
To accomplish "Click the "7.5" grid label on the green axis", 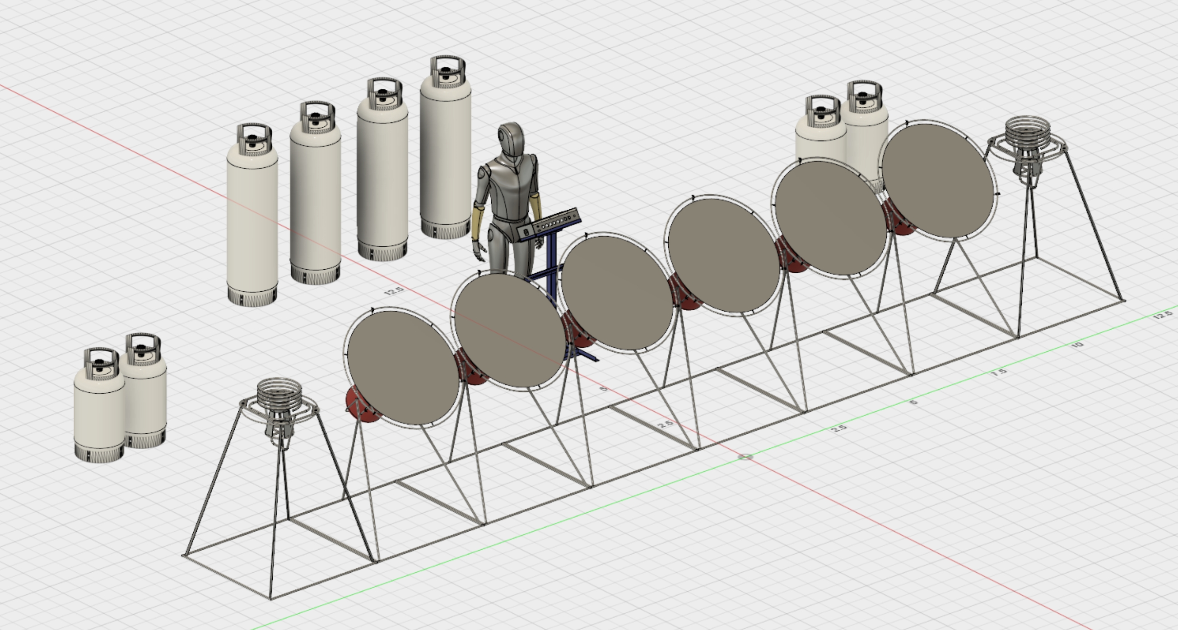I will click(999, 372).
